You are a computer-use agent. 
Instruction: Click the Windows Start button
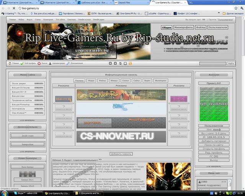(x=5, y=193)
